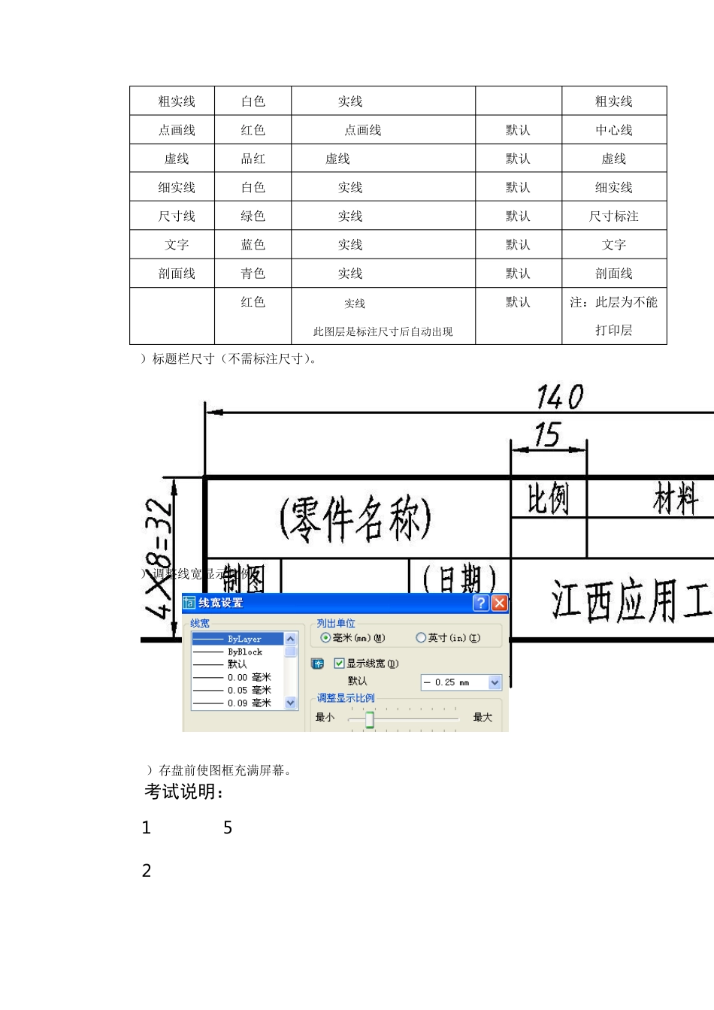Image resolution: width=714 pixels, height=1010 pixels.
Task: Click the 最大 label of the scale slider
Action: click(x=483, y=718)
